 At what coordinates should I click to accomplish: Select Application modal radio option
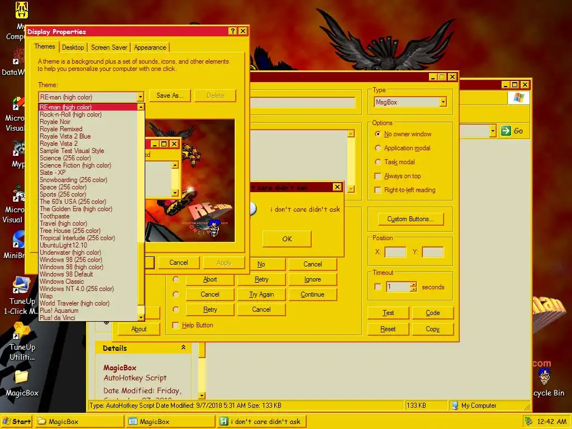coord(378,148)
